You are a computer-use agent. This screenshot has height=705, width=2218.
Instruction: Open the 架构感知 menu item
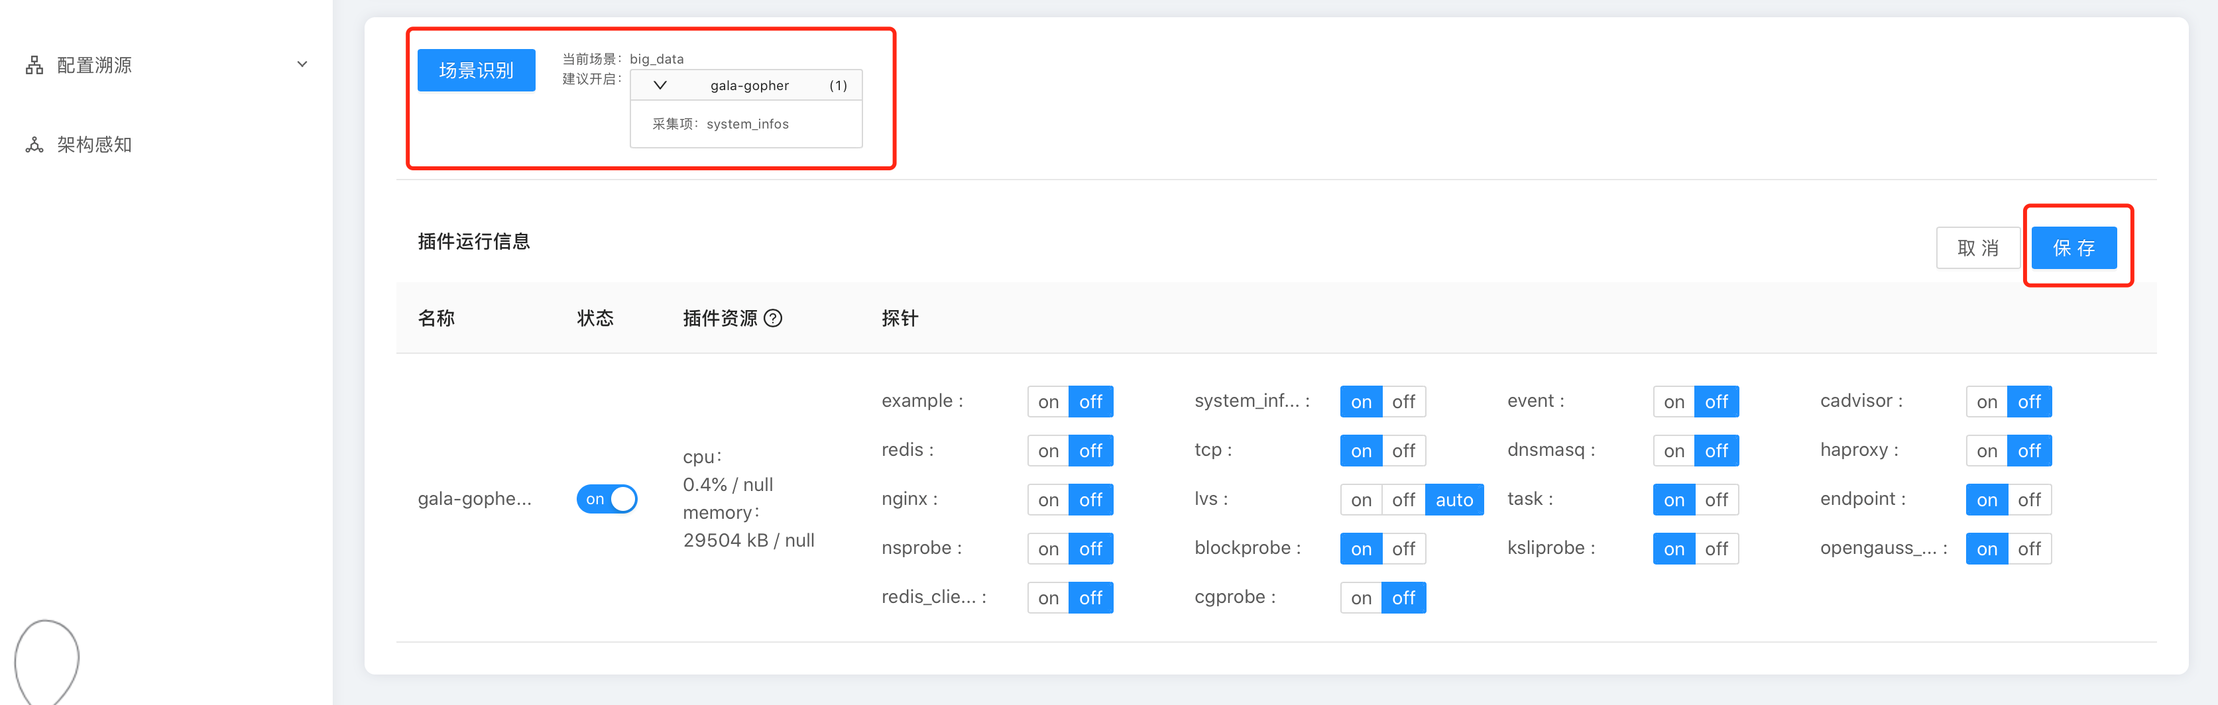tap(95, 144)
